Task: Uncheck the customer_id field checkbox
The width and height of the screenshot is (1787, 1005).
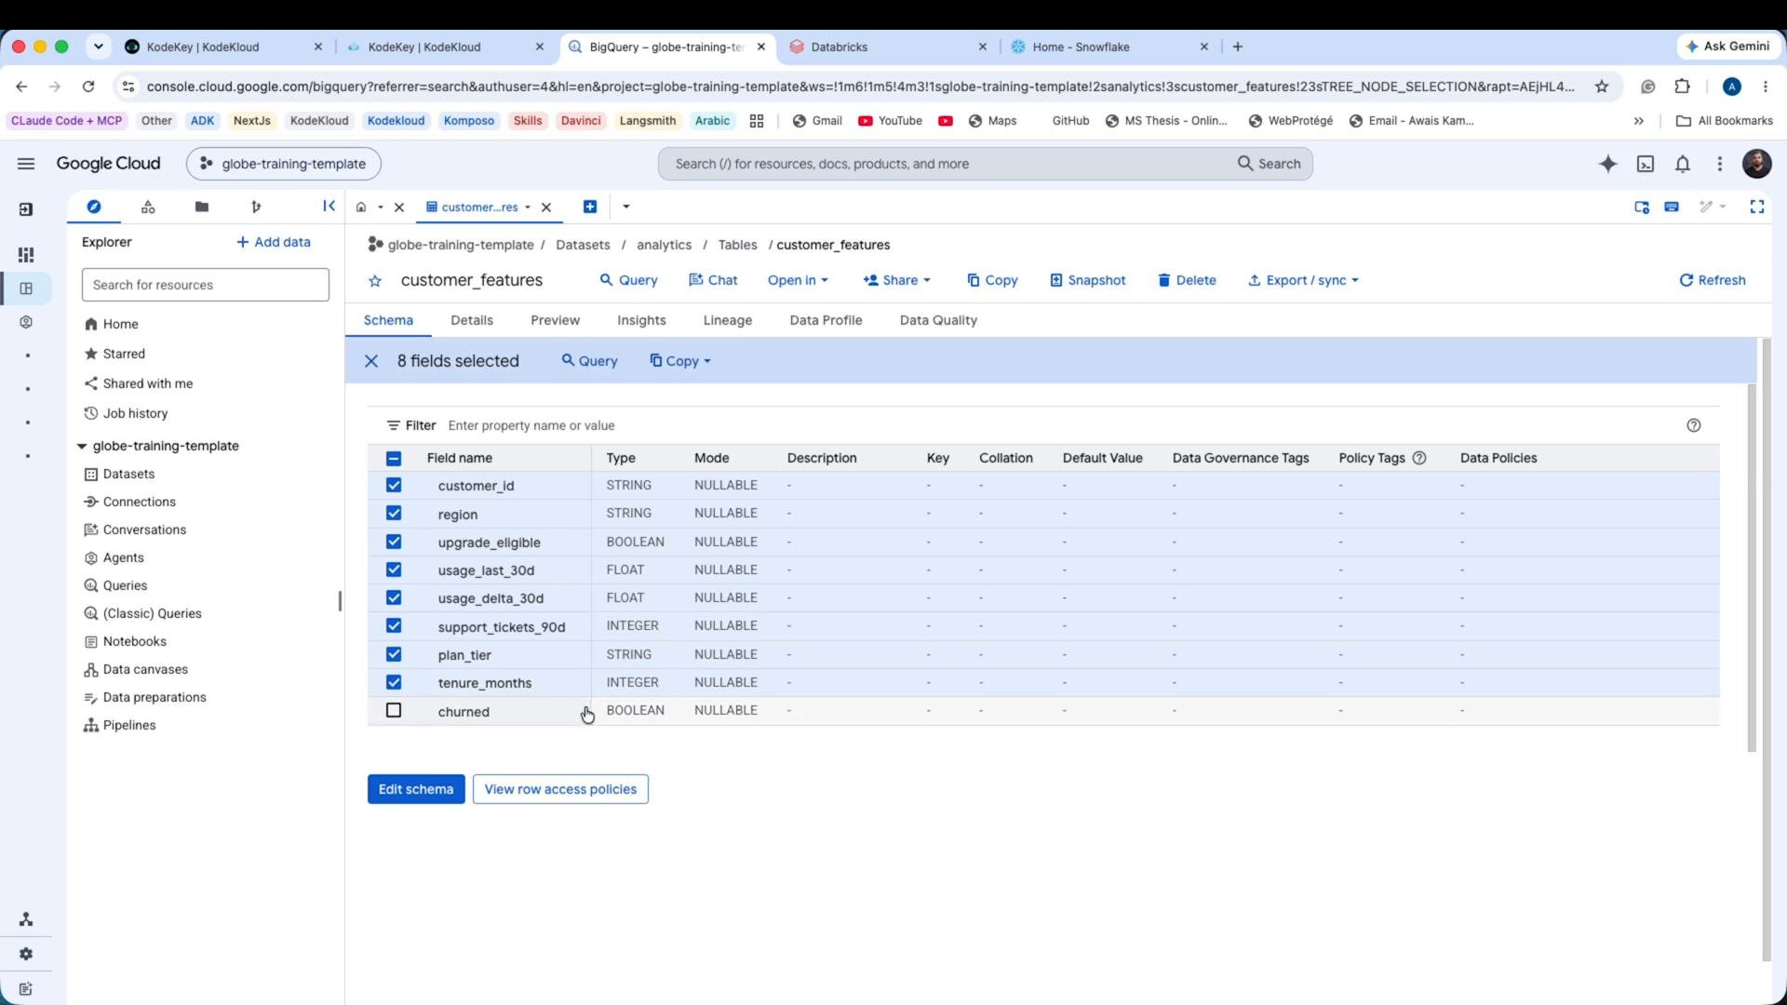Action: coord(394,485)
